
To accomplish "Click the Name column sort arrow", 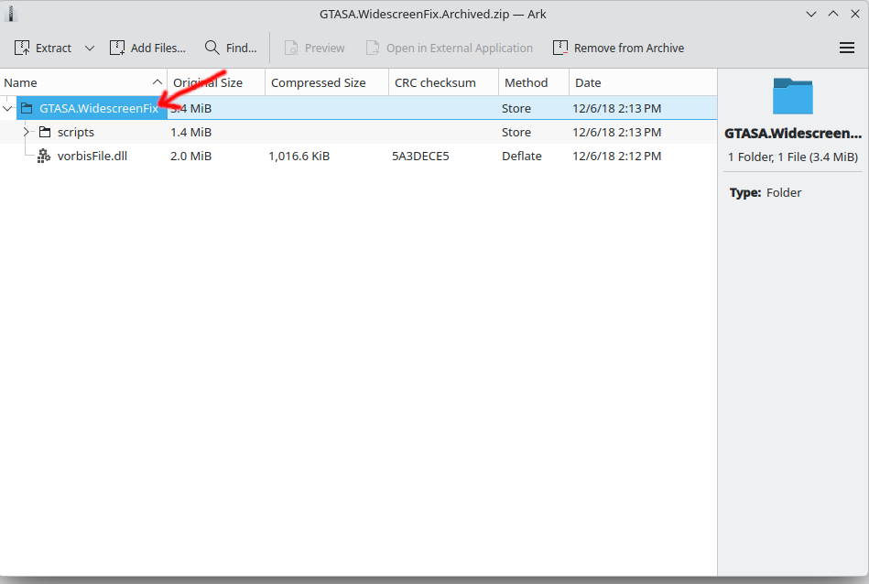I will (157, 82).
